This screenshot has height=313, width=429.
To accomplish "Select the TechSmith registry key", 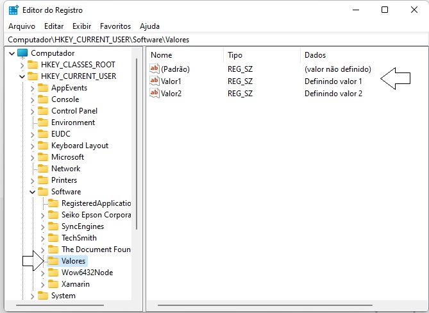I will click(x=79, y=238).
